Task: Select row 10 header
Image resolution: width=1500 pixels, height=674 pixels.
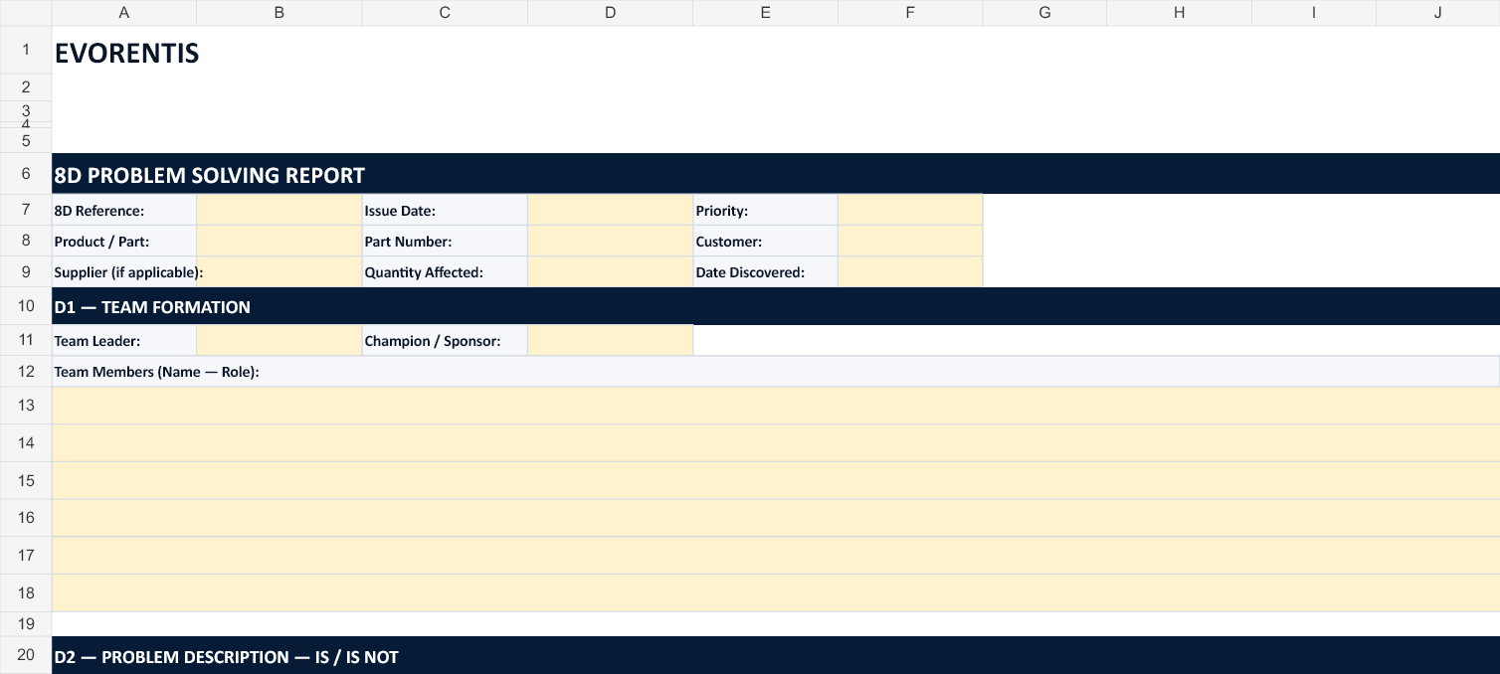Action: [26, 306]
